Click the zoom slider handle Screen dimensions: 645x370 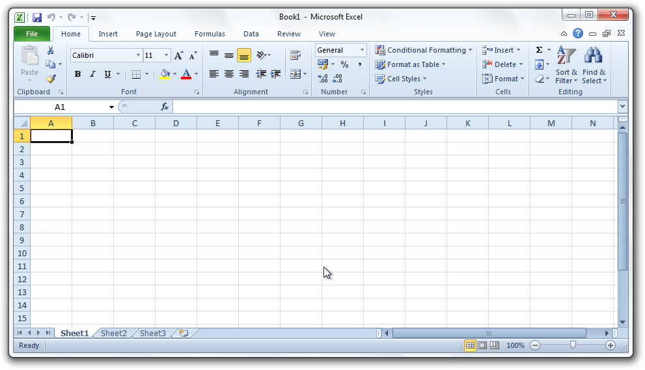(573, 345)
